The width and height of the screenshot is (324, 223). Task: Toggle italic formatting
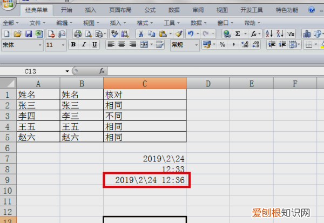click(x=84, y=45)
